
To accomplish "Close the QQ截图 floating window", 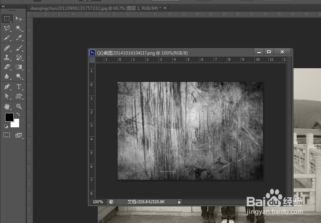I will (x=282, y=52).
